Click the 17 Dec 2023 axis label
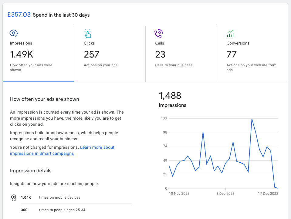 (268, 194)
